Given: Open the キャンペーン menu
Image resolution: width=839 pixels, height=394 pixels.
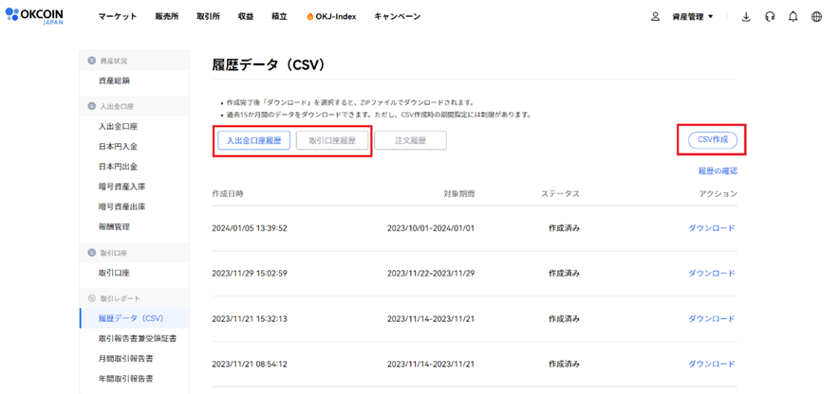Looking at the screenshot, I should point(397,17).
